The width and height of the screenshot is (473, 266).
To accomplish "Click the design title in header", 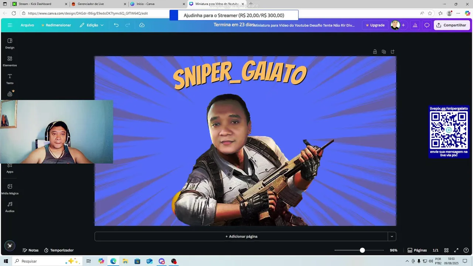I will point(304,25).
